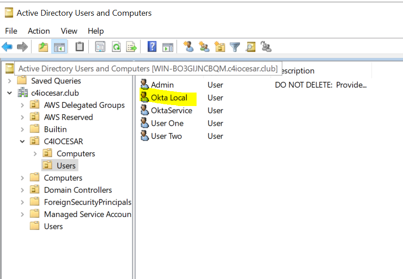
Task: Click the clipboard Paste icon
Action: click(x=79, y=47)
